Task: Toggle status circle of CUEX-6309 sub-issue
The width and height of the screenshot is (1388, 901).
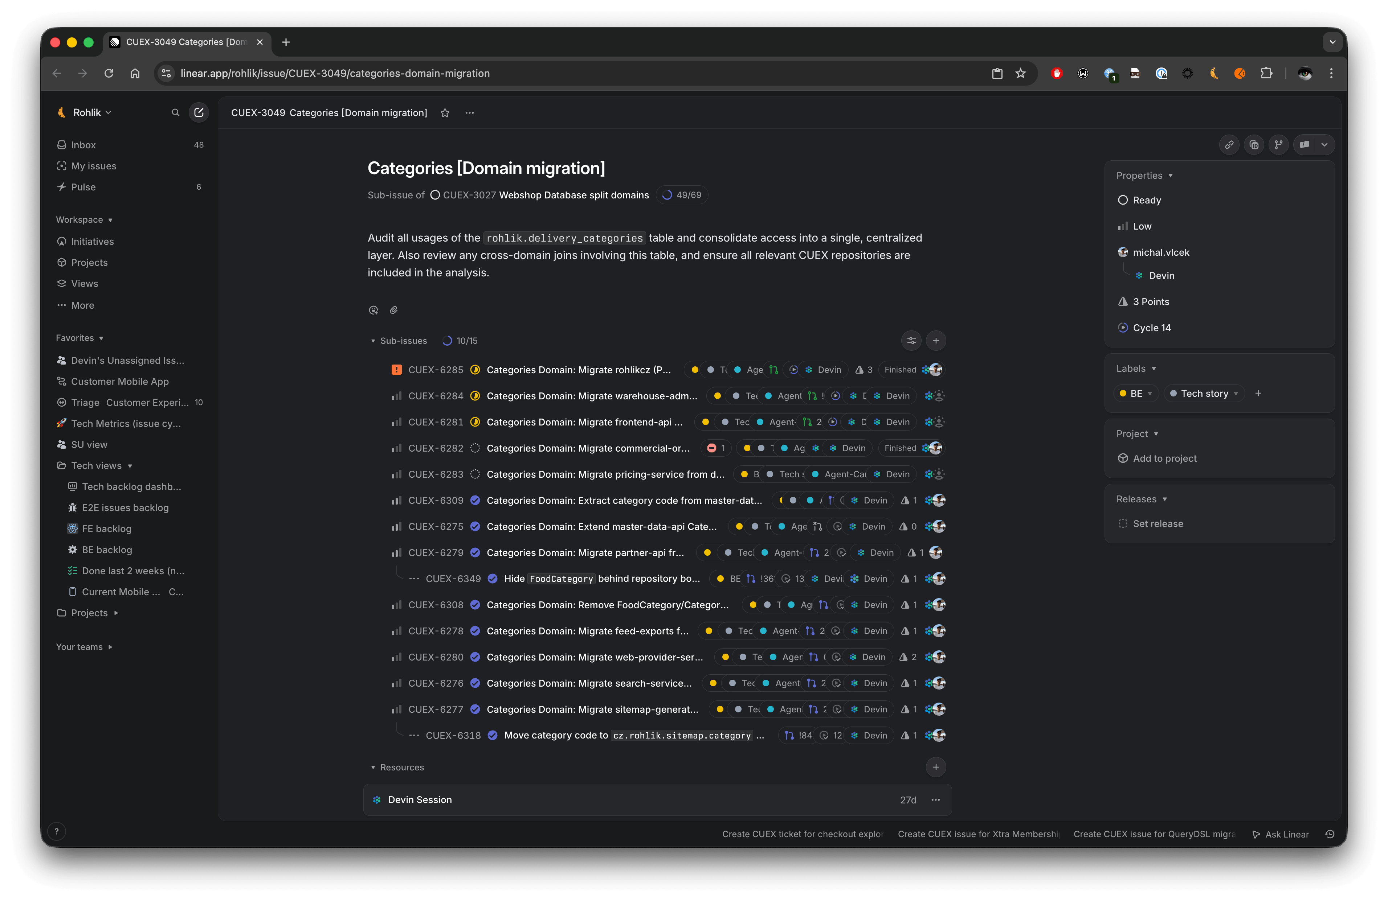Action: [475, 500]
